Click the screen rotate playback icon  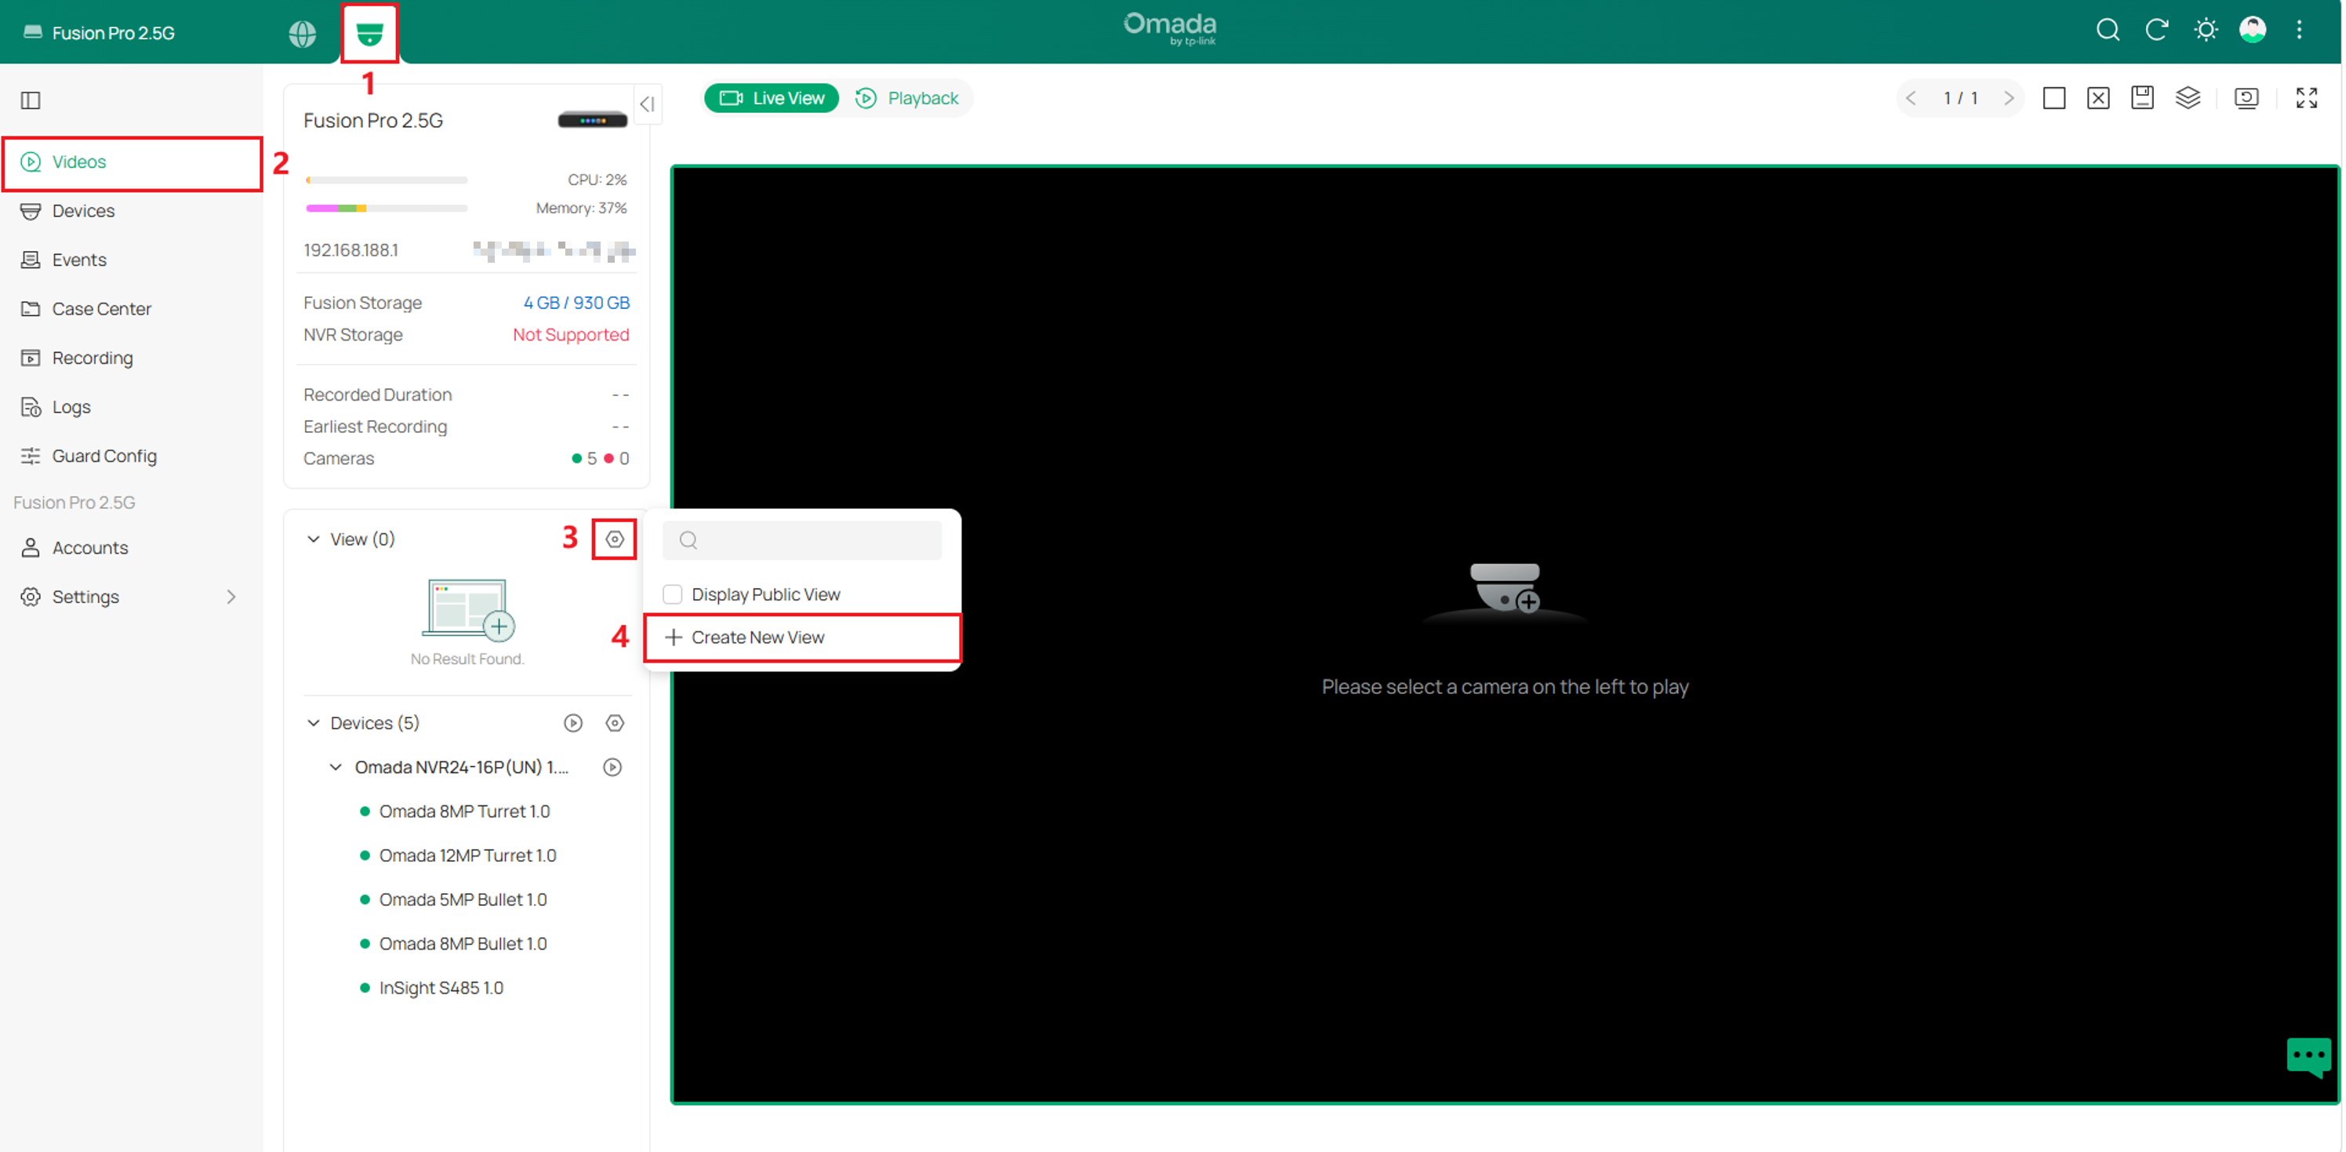2246,98
